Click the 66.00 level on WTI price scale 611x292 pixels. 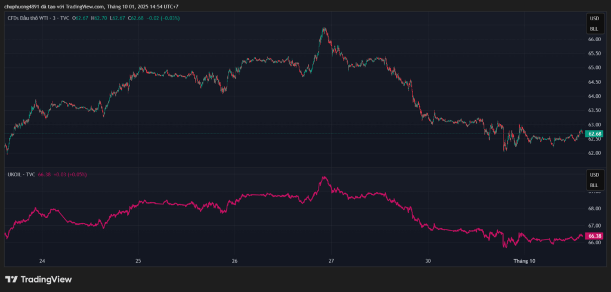coord(594,39)
